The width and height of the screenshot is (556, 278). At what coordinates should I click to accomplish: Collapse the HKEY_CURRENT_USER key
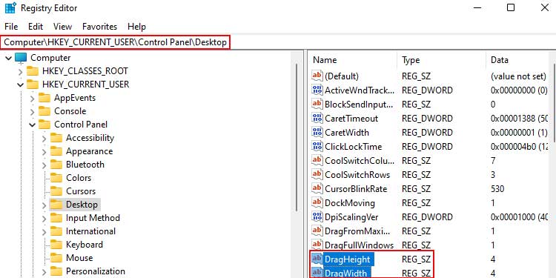tap(21, 85)
